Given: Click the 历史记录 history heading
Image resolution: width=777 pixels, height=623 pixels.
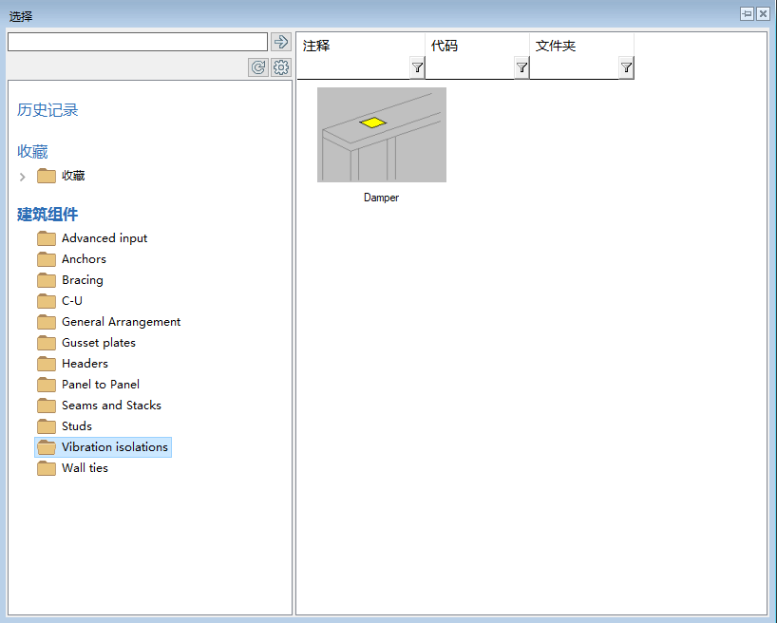Looking at the screenshot, I should pyautogui.click(x=47, y=109).
